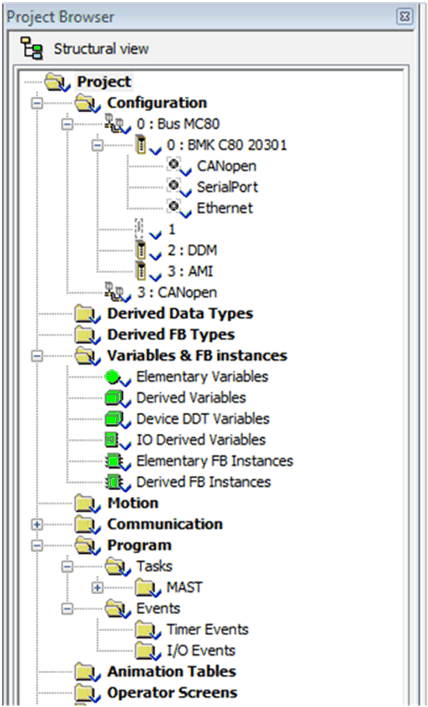Click the BMK C80 20301 module icon
The width and height of the screenshot is (428, 707).
[141, 146]
